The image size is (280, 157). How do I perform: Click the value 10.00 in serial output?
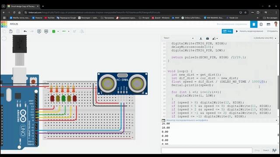[166, 128]
